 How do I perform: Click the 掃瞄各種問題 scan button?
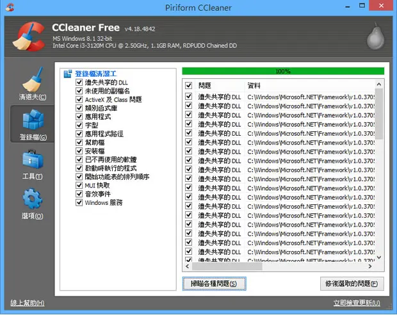tap(215, 284)
